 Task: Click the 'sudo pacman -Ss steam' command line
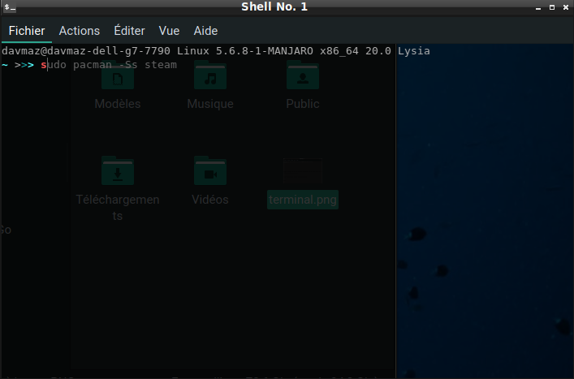pos(109,65)
